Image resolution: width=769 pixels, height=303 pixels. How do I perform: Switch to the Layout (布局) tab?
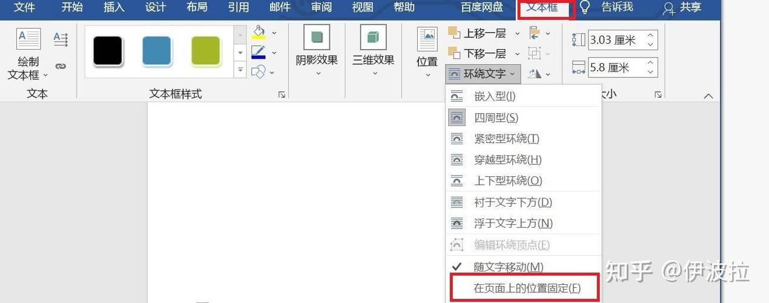(x=197, y=7)
